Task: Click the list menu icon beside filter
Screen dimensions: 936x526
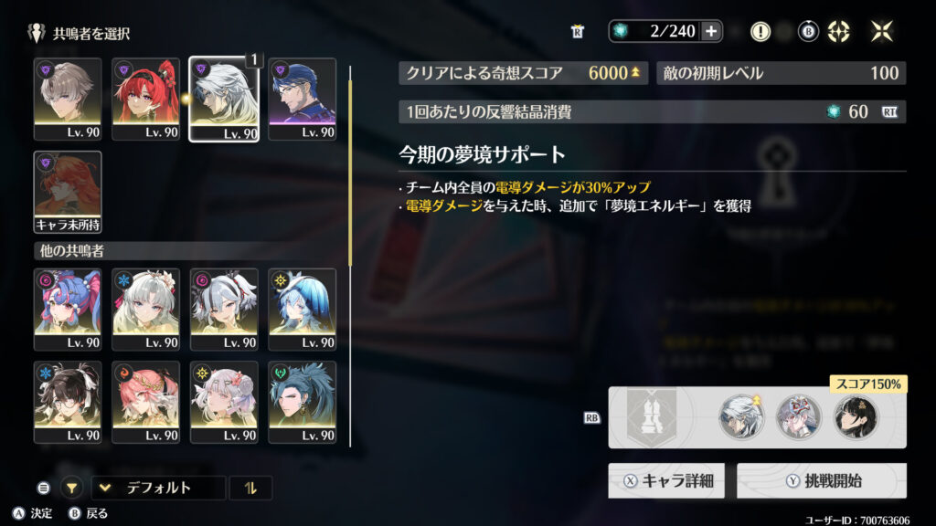Action: tap(43, 489)
